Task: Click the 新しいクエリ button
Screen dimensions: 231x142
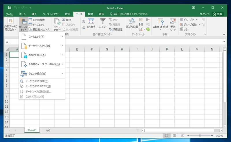Action: point(23,24)
